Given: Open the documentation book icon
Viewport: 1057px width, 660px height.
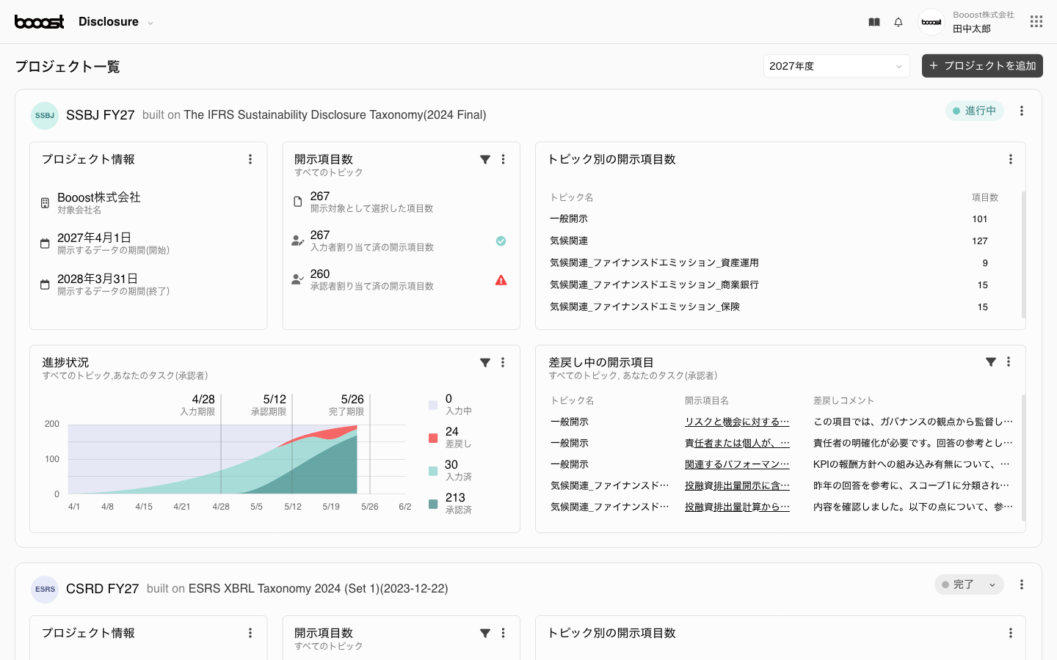Looking at the screenshot, I should [x=873, y=22].
